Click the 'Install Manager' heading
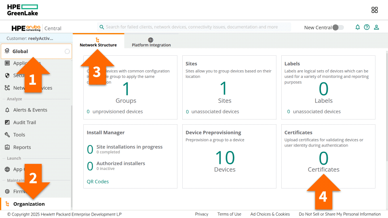Viewport: 388px width, 218px height. tap(105, 132)
